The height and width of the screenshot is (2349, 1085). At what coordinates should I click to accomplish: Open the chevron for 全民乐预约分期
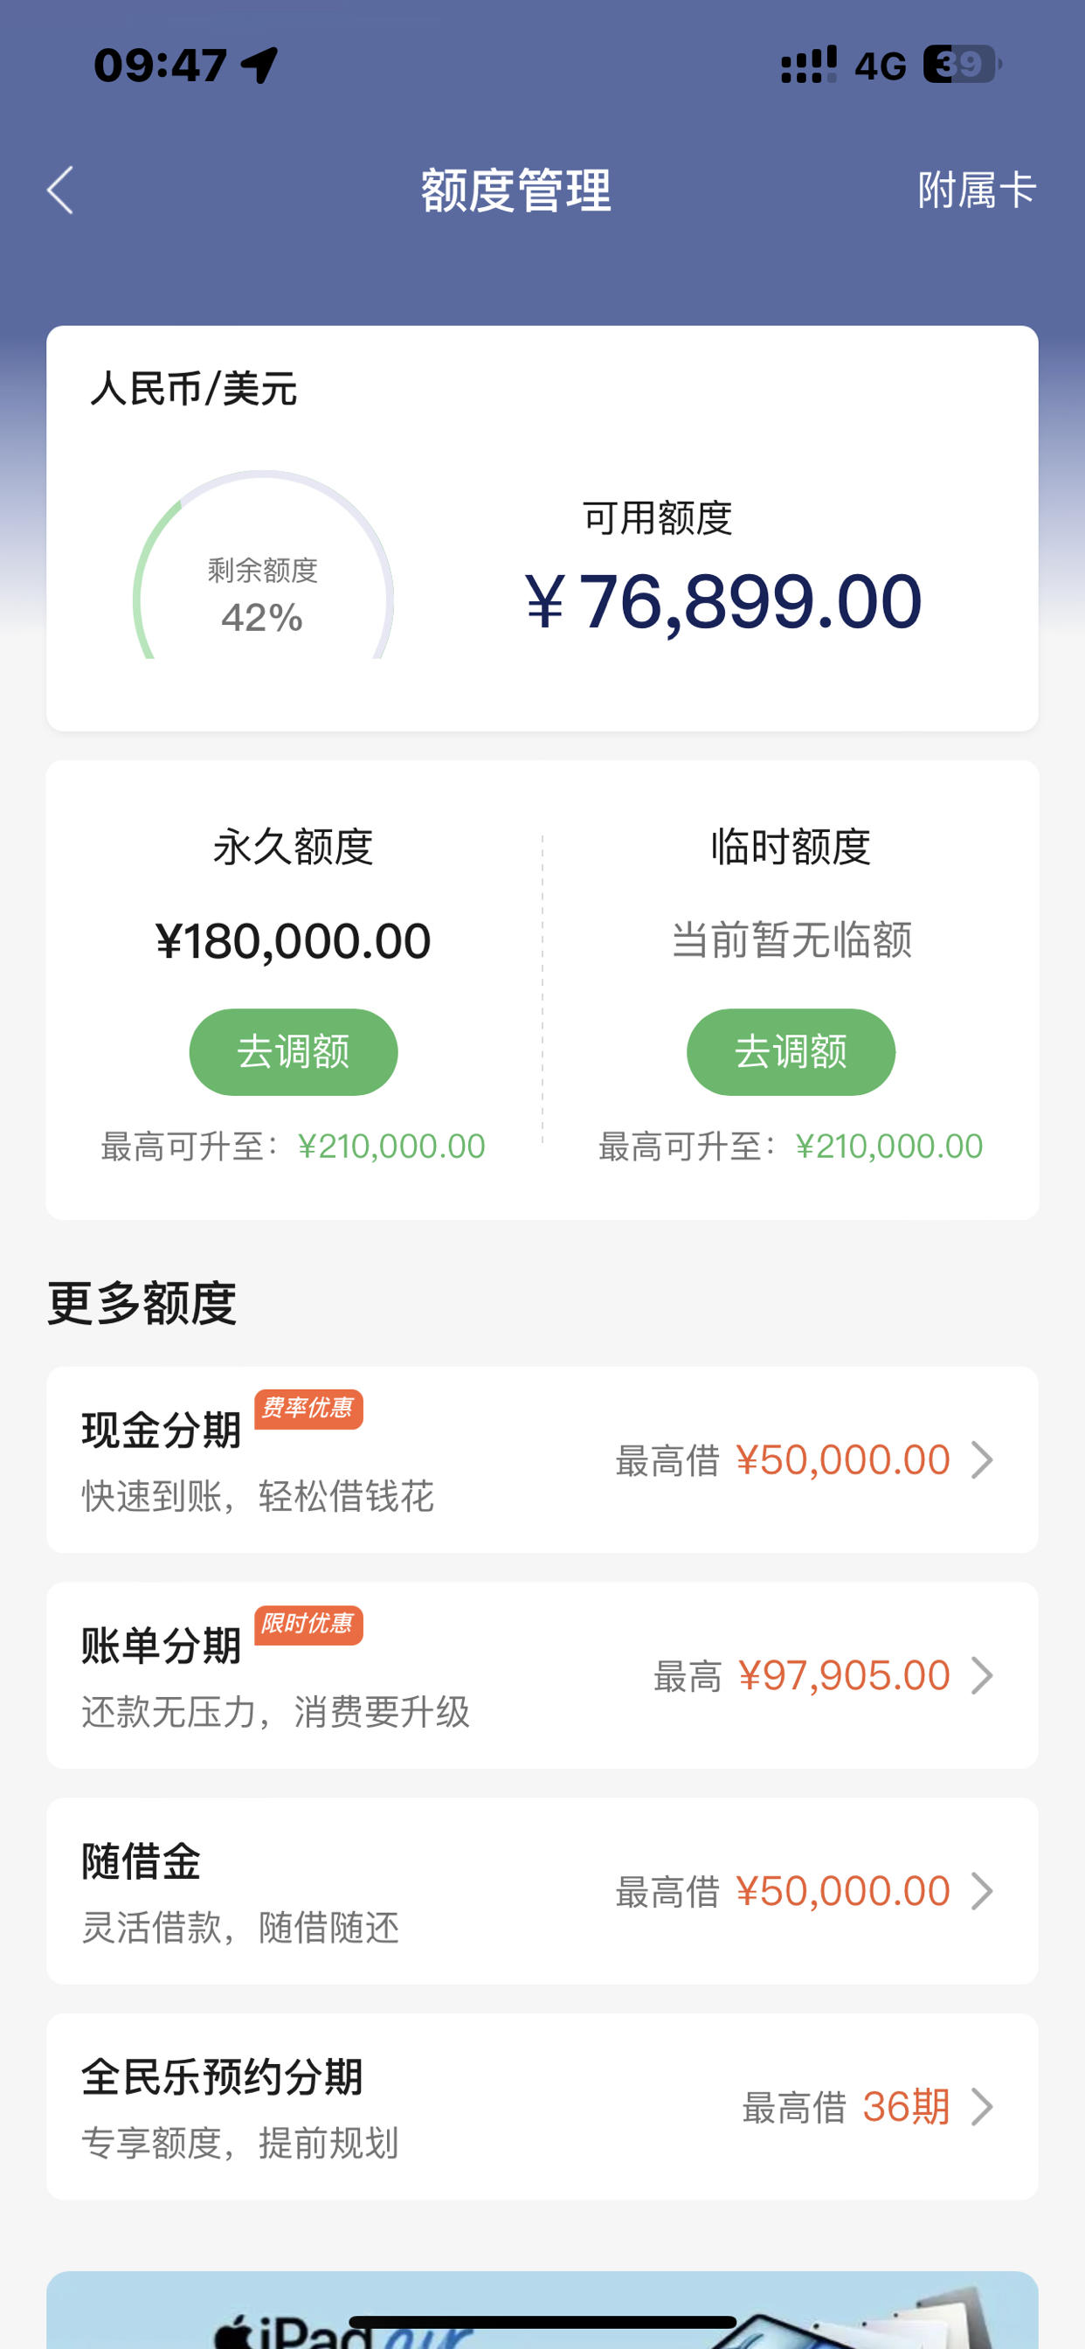(x=982, y=2106)
